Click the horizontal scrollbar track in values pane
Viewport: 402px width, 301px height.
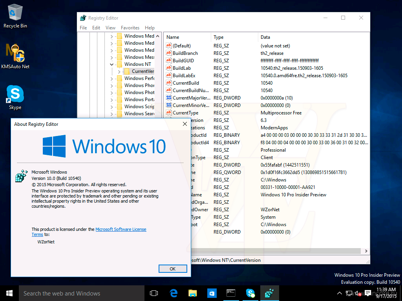(276, 251)
